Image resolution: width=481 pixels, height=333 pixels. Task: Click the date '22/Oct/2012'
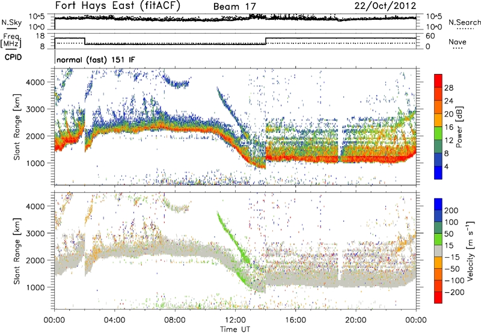[x=385, y=6]
